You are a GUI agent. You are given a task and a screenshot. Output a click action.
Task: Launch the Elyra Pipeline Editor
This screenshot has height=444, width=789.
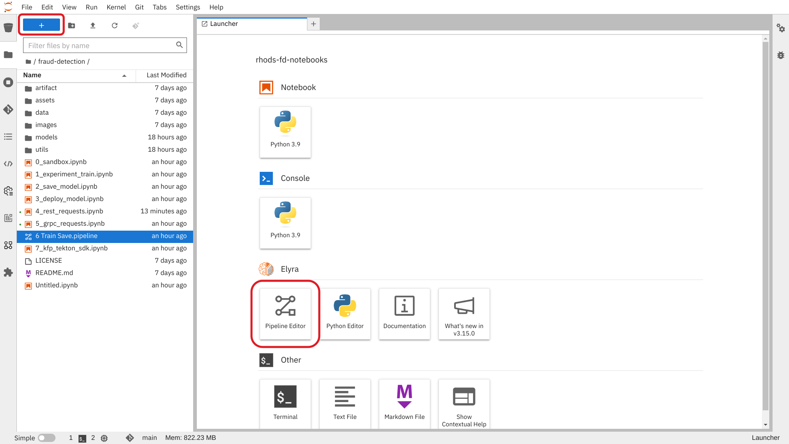(285, 314)
